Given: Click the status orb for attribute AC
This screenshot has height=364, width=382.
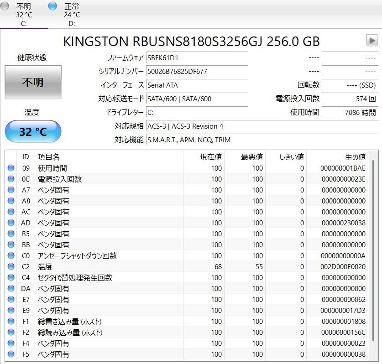Looking at the screenshot, I should coord(11,212).
